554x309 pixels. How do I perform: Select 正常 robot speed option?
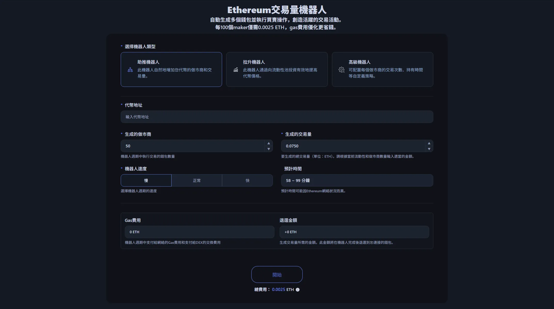point(197,180)
